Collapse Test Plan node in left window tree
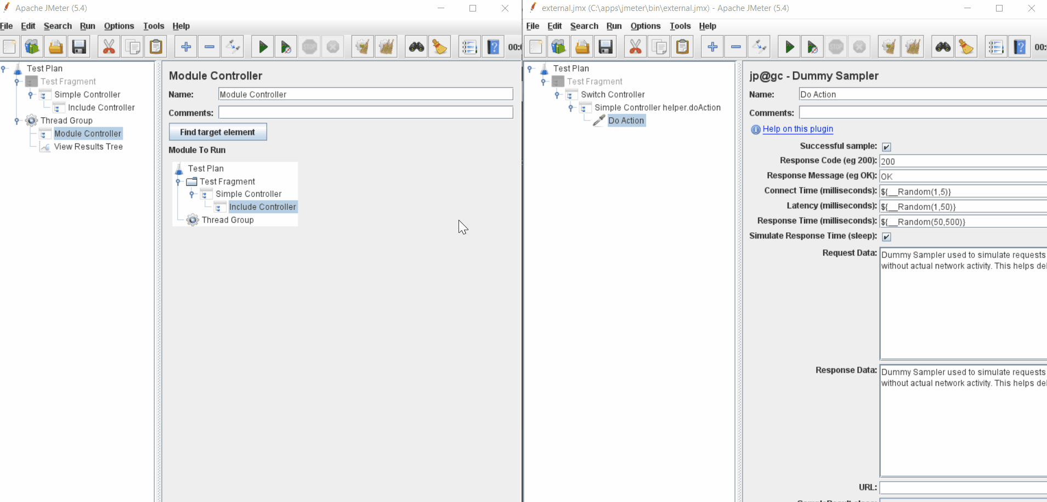Screen dimensions: 1047x502 4,69
